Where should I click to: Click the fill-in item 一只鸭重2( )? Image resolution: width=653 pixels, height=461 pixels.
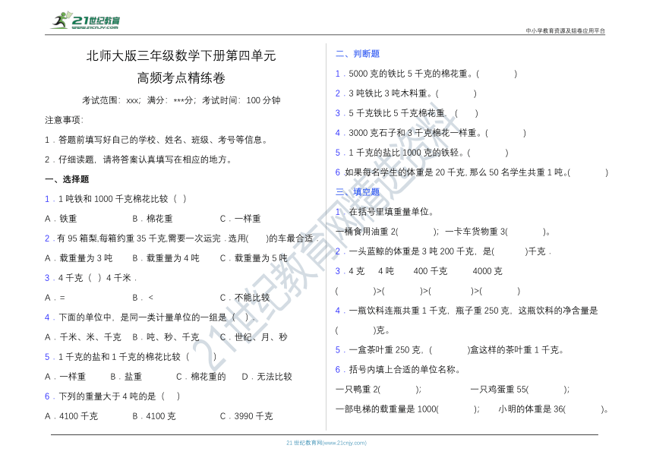pos(379,389)
